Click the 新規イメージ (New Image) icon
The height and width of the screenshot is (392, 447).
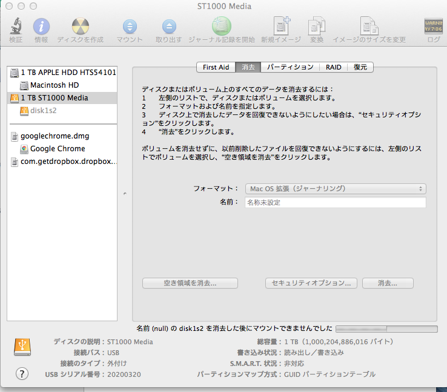[281, 27]
